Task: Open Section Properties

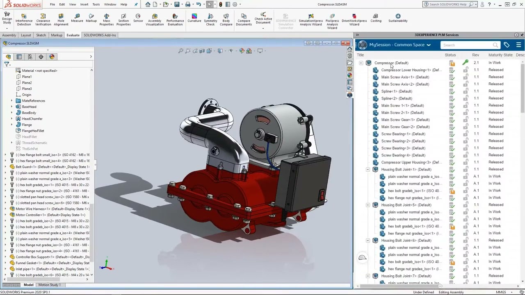Action: point(123,20)
